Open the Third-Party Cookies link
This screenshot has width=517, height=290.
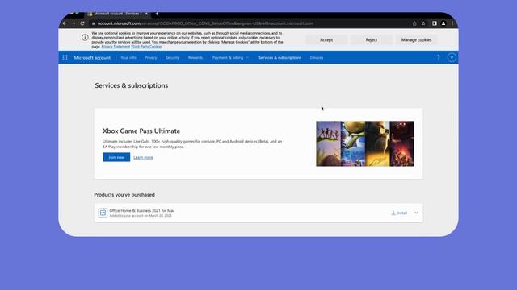tap(147, 47)
